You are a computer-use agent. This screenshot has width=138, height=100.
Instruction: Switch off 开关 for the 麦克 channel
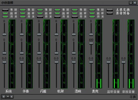pyautogui.click(x=92, y=17)
